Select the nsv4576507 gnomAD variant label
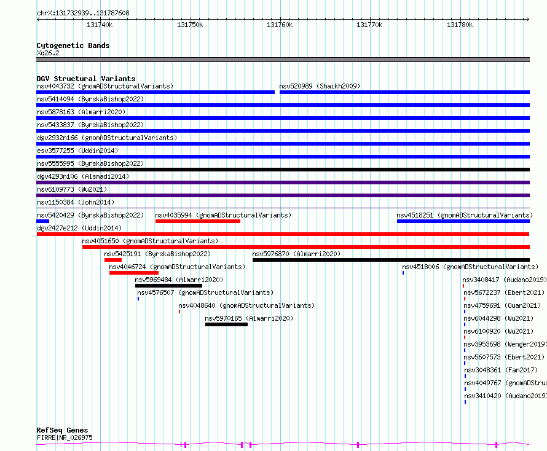Viewport: 547px width, 451px height. [x=205, y=292]
